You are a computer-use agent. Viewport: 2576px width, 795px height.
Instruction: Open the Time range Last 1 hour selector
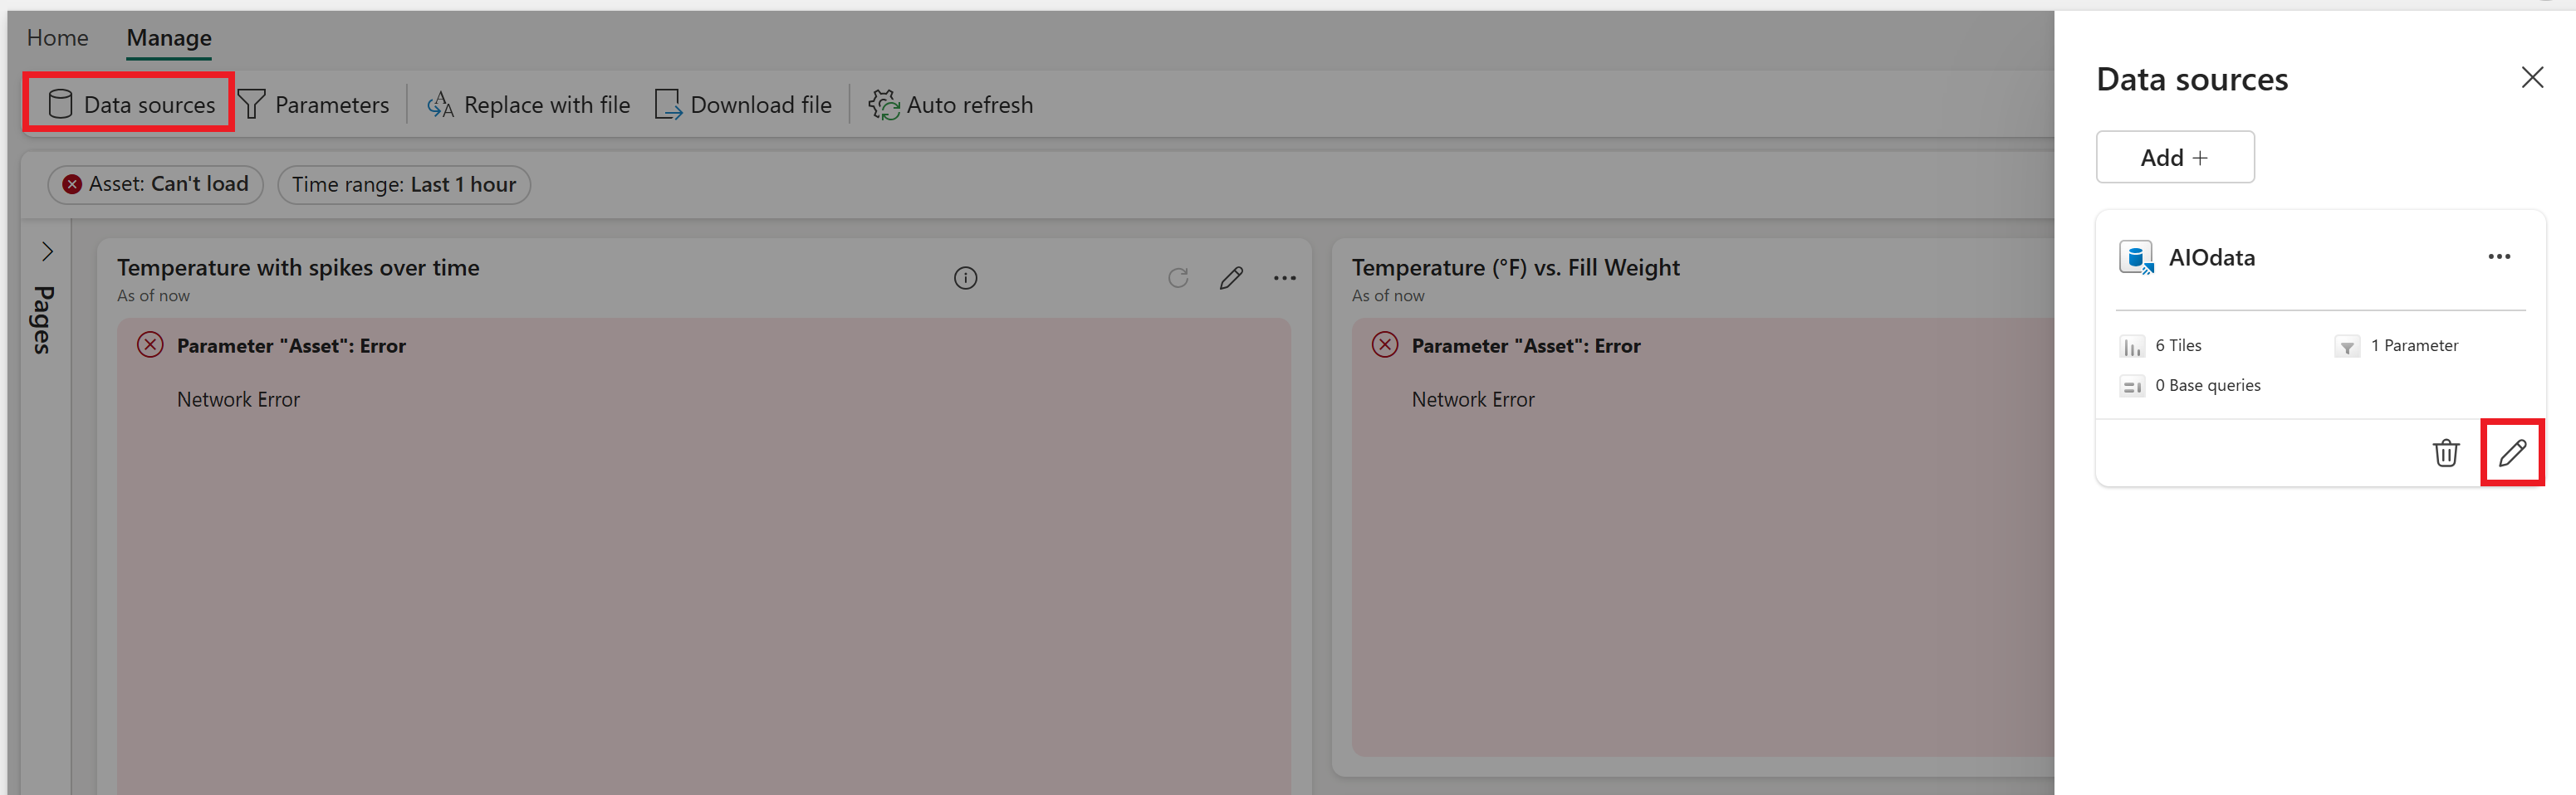click(404, 183)
